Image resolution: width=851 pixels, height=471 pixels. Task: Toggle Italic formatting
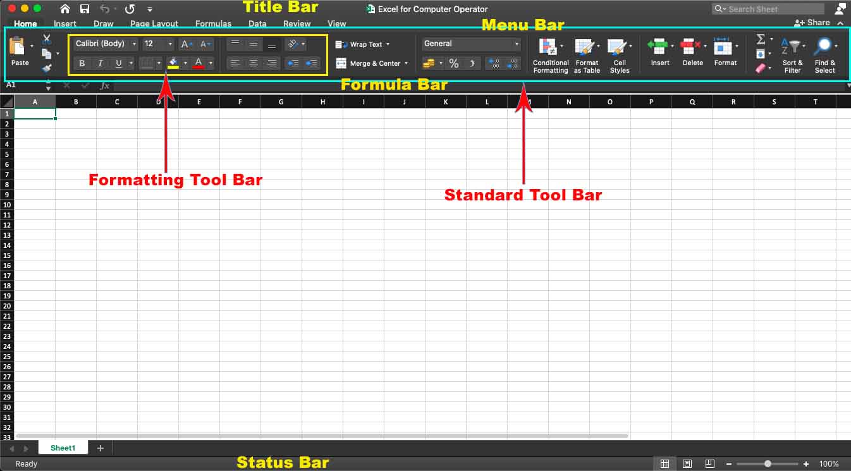click(100, 63)
